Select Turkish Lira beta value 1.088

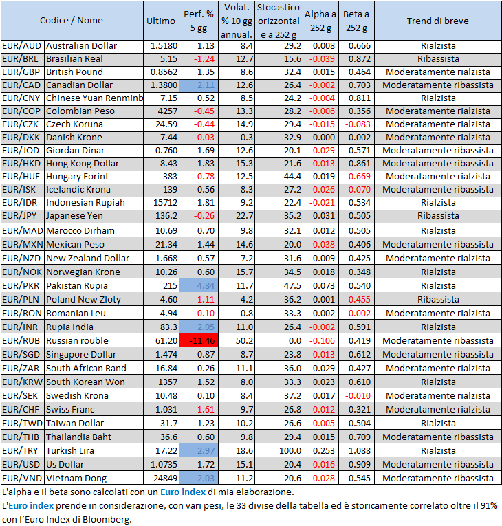tap(356, 451)
